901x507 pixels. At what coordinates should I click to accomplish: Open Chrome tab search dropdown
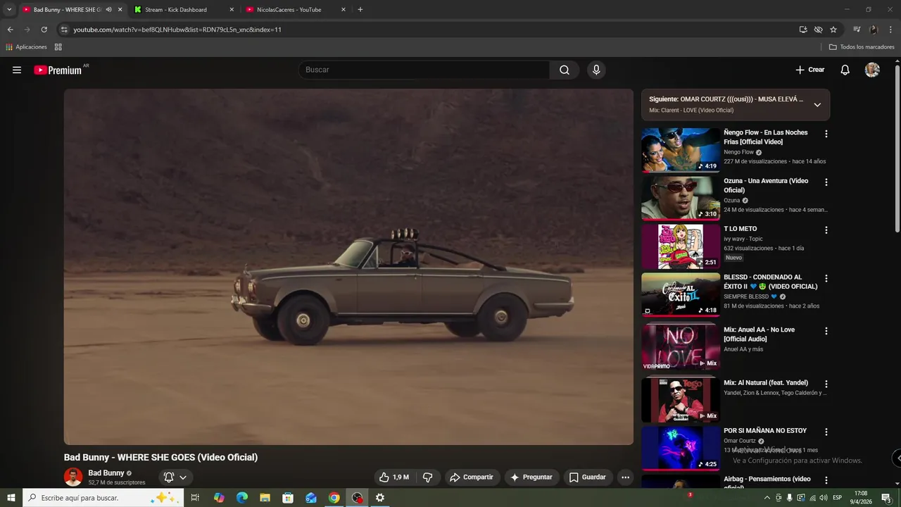(9, 10)
